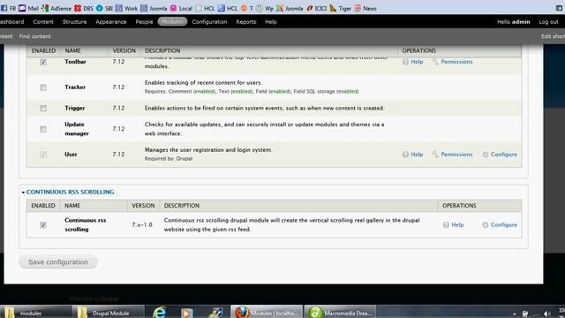
Task: Open the ICICI bookmark
Action: [x=316, y=8]
